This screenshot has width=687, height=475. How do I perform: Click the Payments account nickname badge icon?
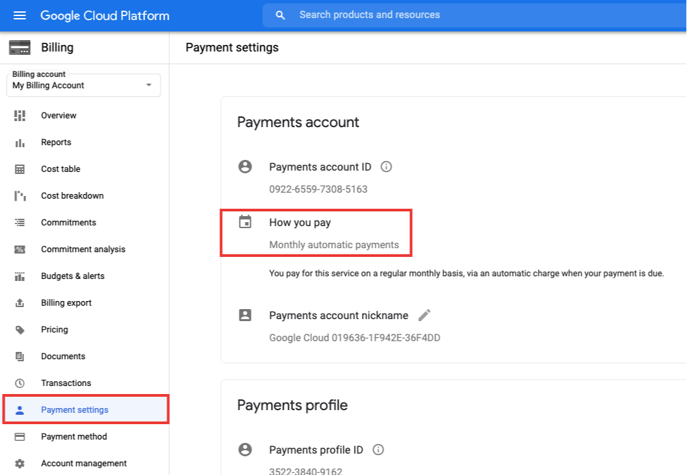coord(245,315)
